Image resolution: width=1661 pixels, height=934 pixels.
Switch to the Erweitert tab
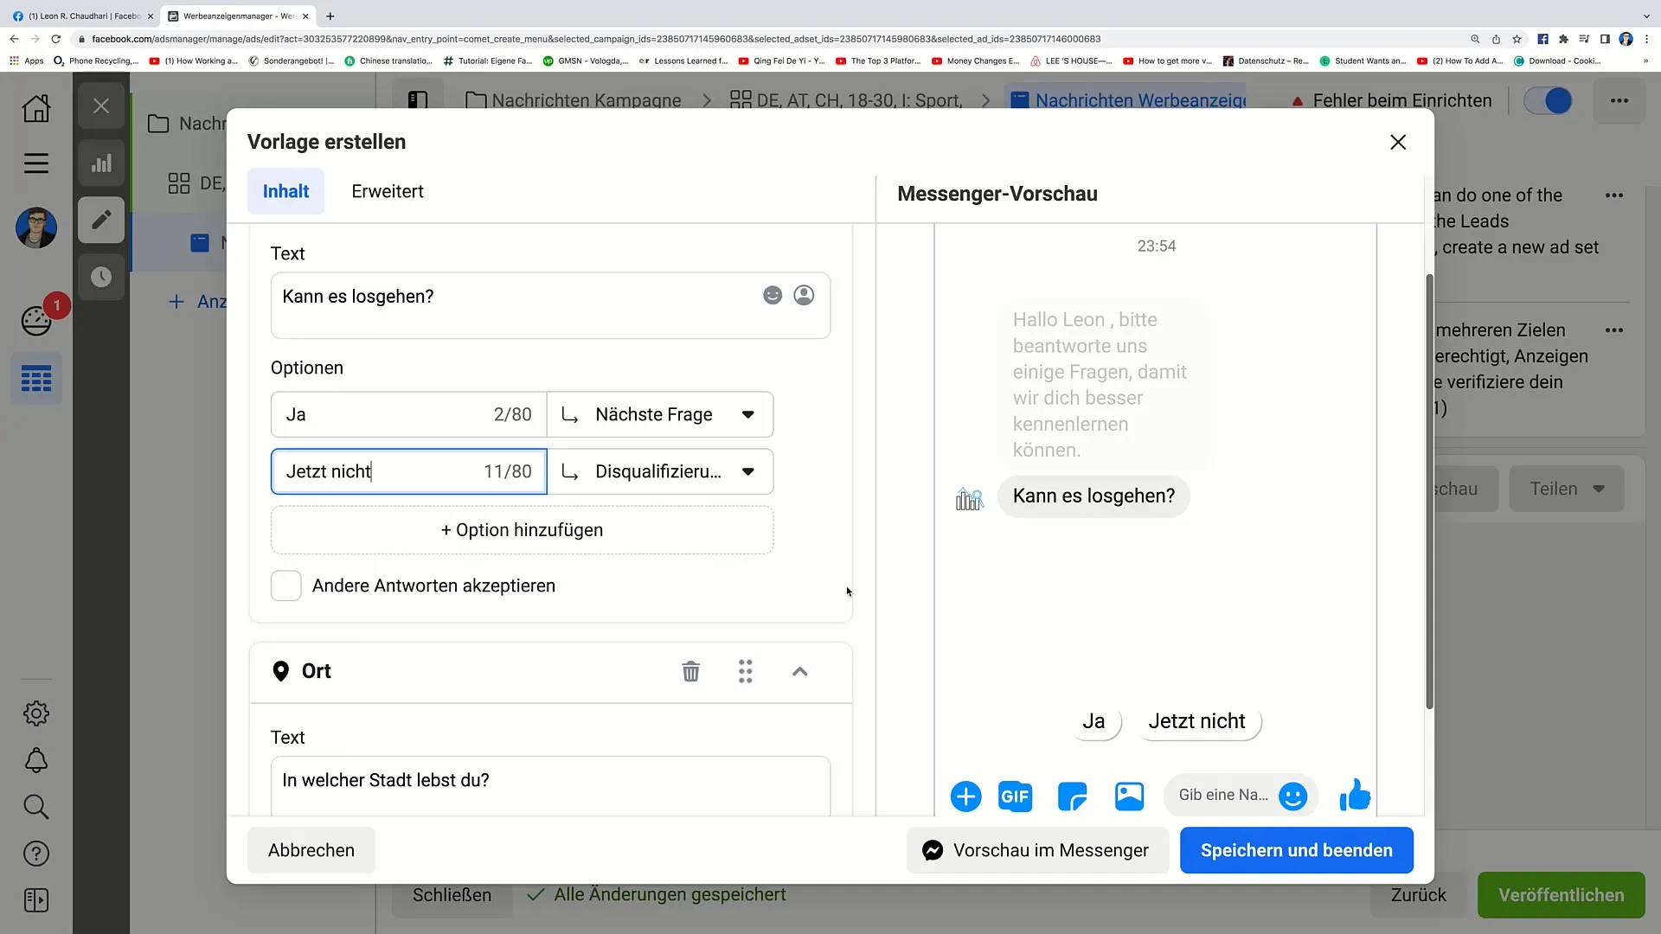coord(388,191)
